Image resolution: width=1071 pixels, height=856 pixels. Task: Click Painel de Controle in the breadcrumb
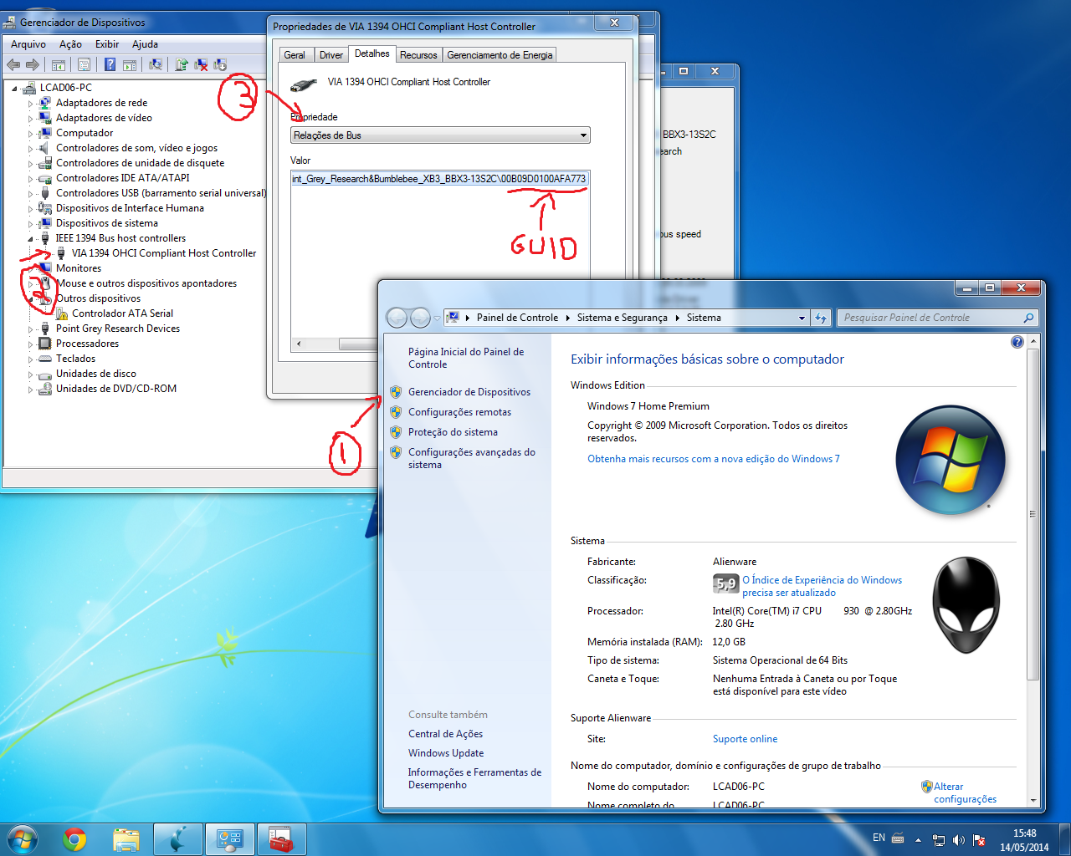pos(517,318)
